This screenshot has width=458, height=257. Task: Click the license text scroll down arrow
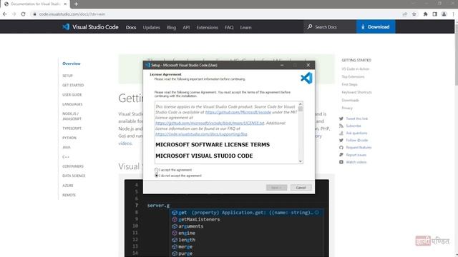[x=301, y=161]
